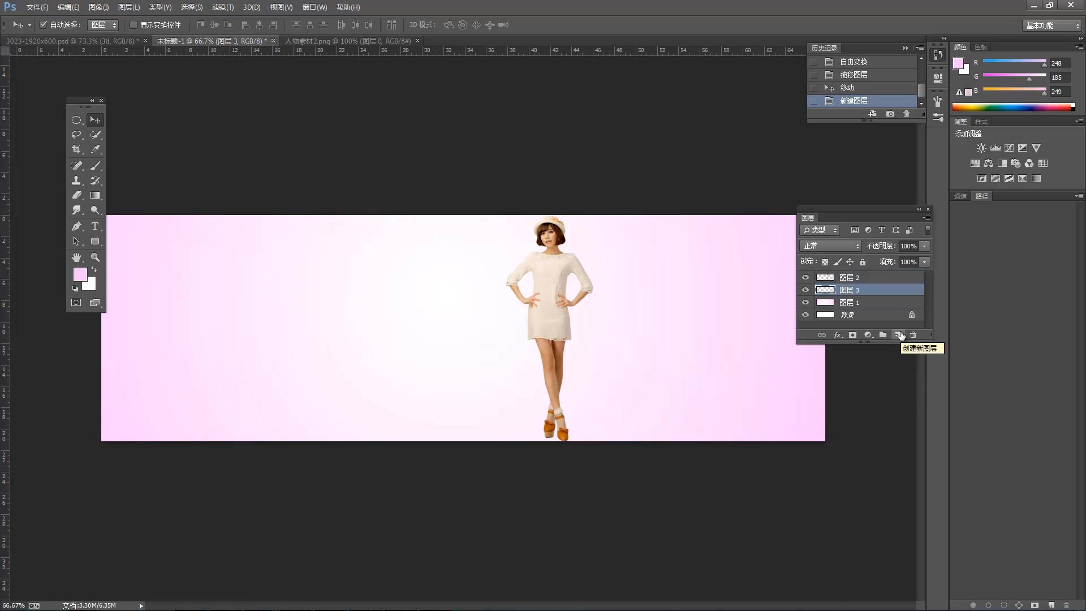Open the blend mode 正常 dropdown
This screenshot has height=611, width=1086.
[830, 246]
